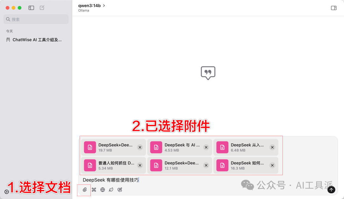
Task: Remove the 4.53 MB DeepSeek 与 AI attachment
Action: coord(206,147)
